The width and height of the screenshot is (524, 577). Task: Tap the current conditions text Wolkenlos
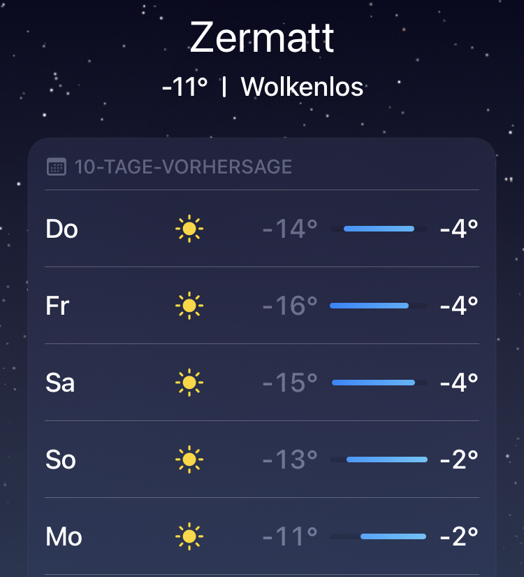pos(302,87)
